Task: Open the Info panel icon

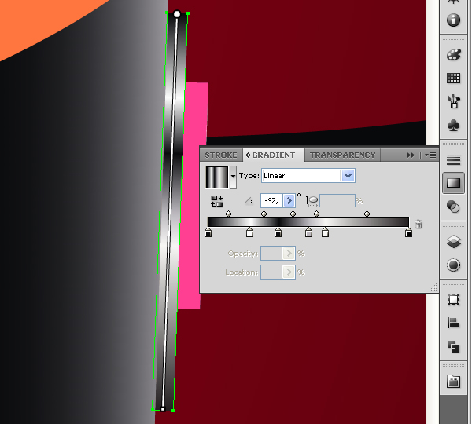Action: (453, 20)
